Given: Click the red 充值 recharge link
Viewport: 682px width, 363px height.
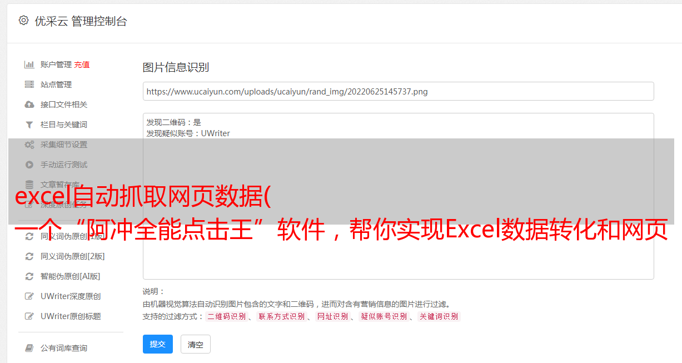Looking at the screenshot, I should pos(82,64).
